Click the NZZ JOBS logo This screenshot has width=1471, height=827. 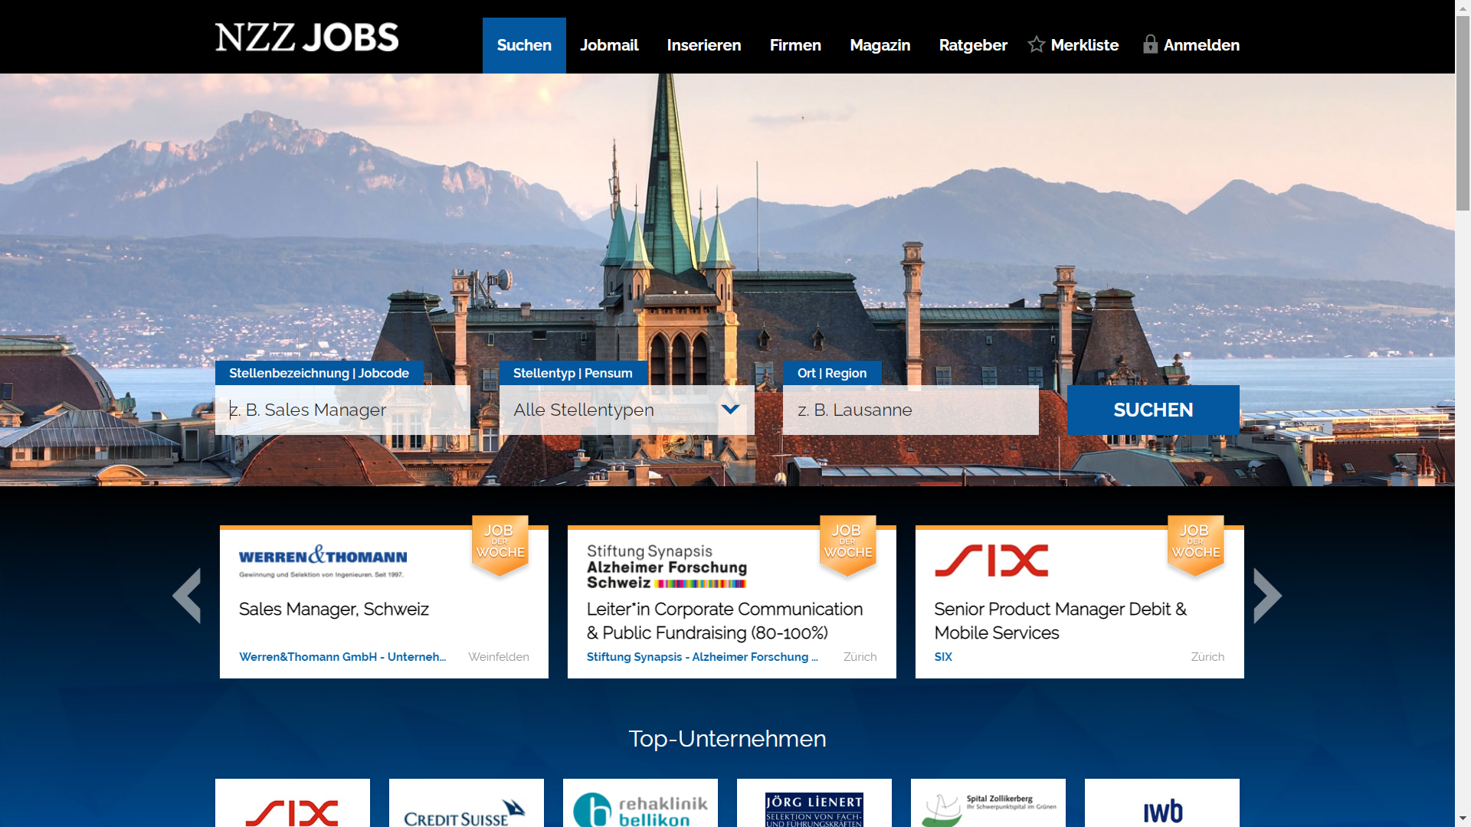[306, 38]
